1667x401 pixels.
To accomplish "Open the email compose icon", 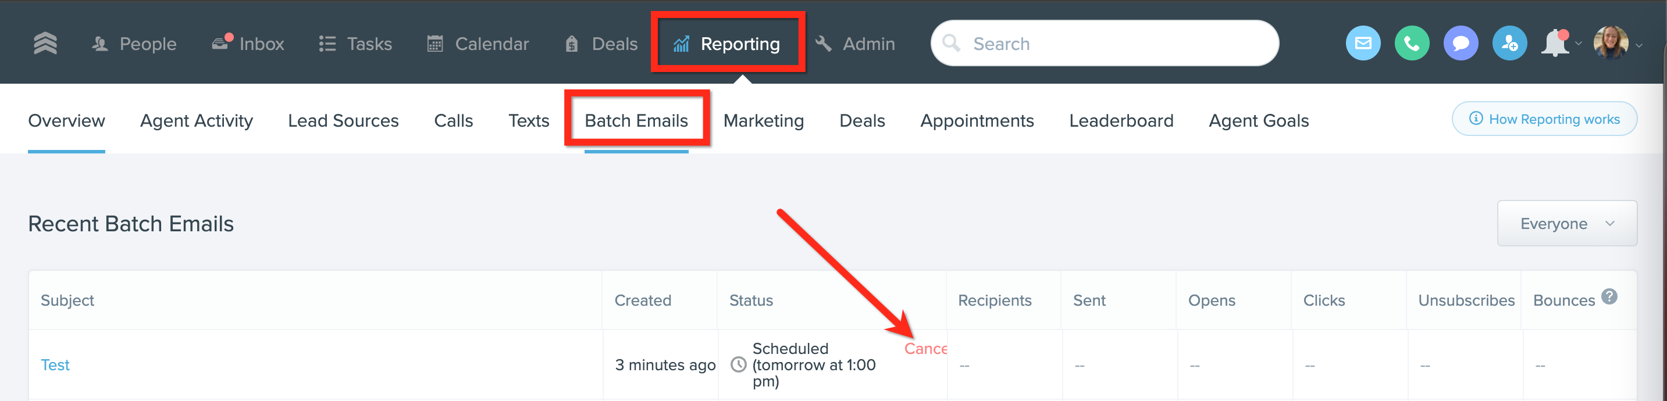I will [1363, 44].
